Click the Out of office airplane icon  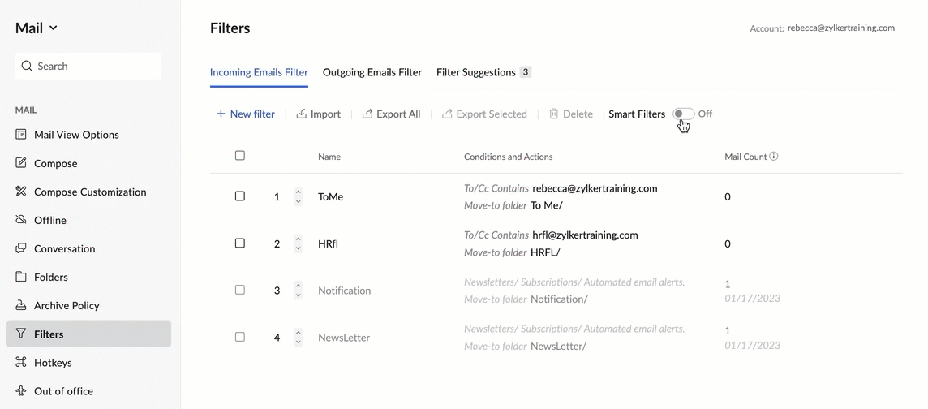tap(21, 390)
